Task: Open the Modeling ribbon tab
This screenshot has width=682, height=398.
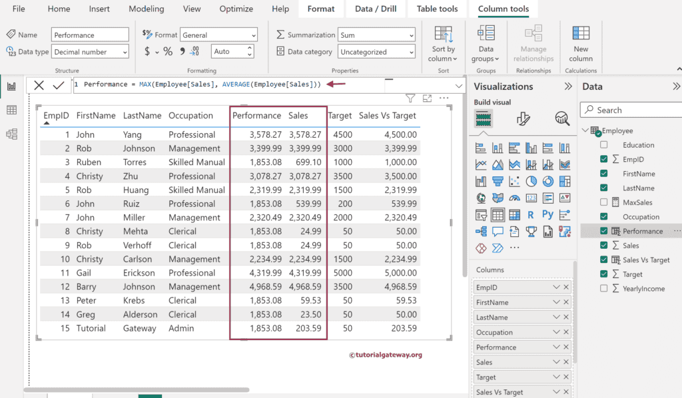Action: (x=146, y=9)
